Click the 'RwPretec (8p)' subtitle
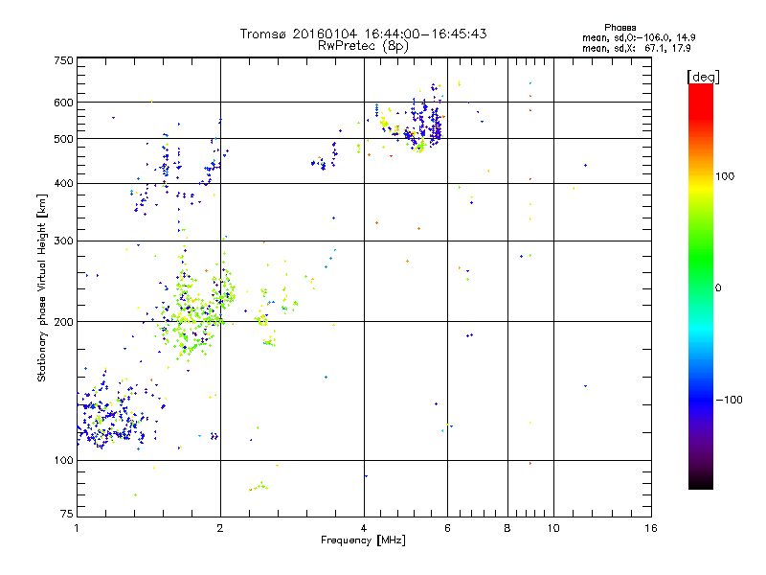This screenshot has width=766, height=575. coord(363,46)
